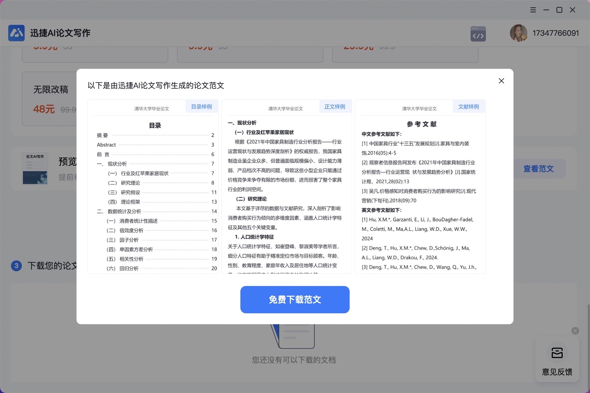
Task: Click the step 3 number badge
Action: coord(16,266)
